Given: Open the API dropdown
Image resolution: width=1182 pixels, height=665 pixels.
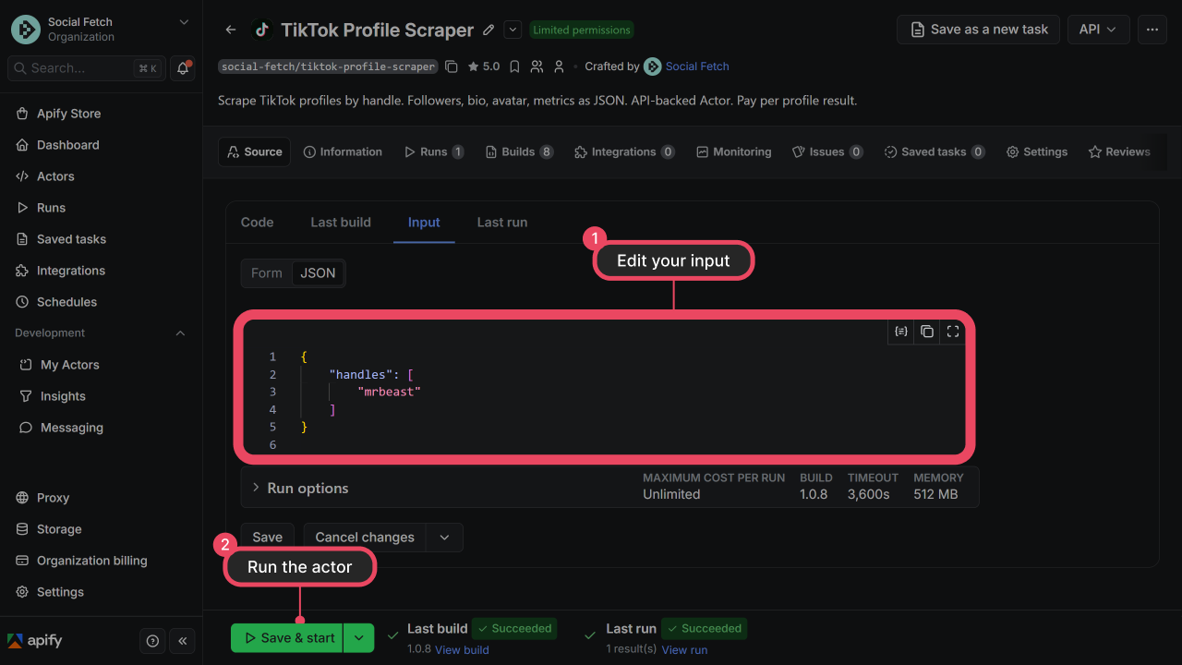Looking at the screenshot, I should coord(1099,30).
